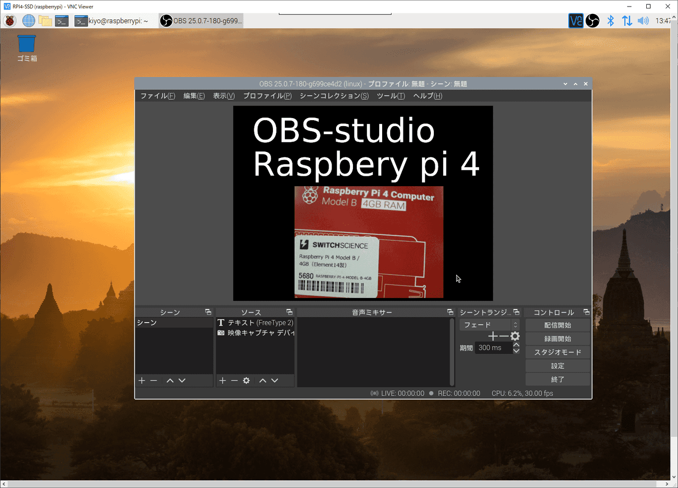Pop out the ソース panel with detach icon
678x488 pixels.
tap(289, 312)
